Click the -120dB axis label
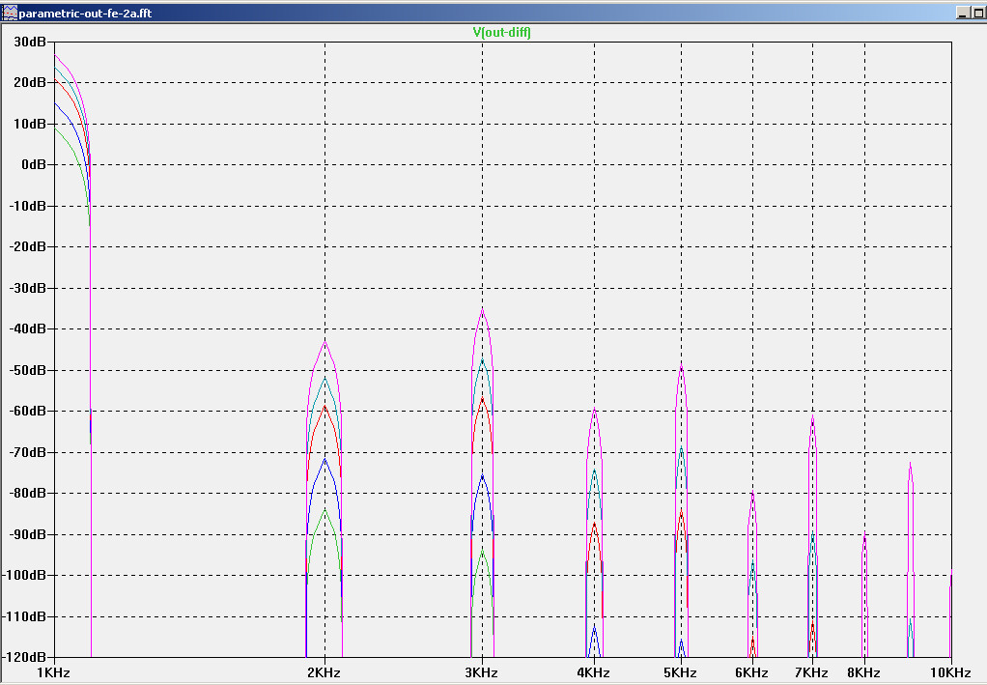The height and width of the screenshot is (685, 987). [x=25, y=657]
